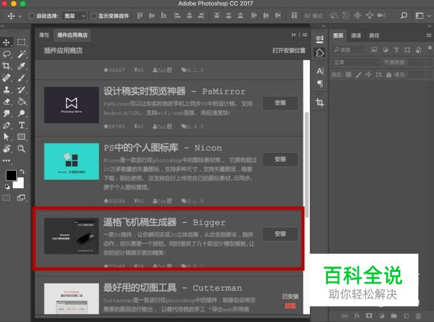Enable the 自动选择 checkbox

[x=32, y=16]
